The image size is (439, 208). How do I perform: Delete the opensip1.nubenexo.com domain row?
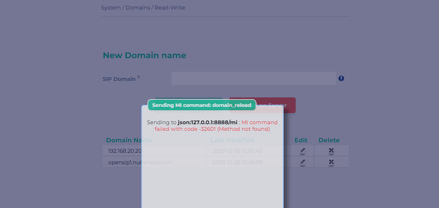(x=331, y=162)
